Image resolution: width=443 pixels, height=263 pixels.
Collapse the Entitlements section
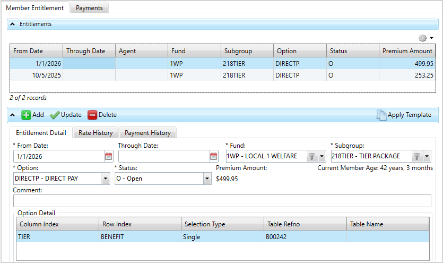click(x=13, y=24)
